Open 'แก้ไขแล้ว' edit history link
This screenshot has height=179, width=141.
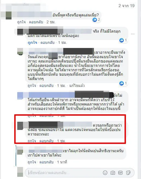pyautogui.click(x=77, y=86)
